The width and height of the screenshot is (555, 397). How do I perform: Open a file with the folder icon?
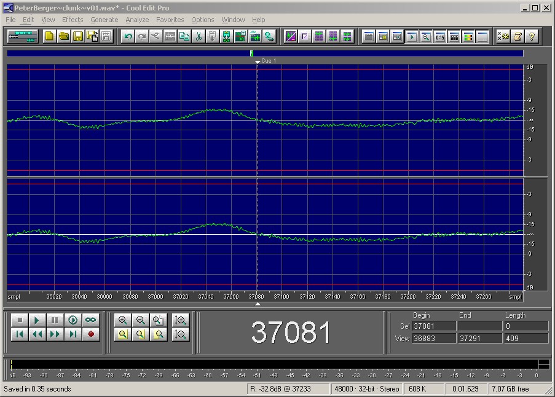coord(64,36)
